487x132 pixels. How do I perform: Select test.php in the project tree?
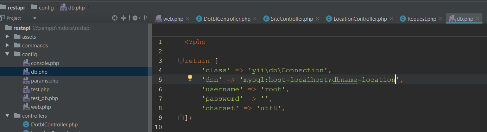pos(40,90)
